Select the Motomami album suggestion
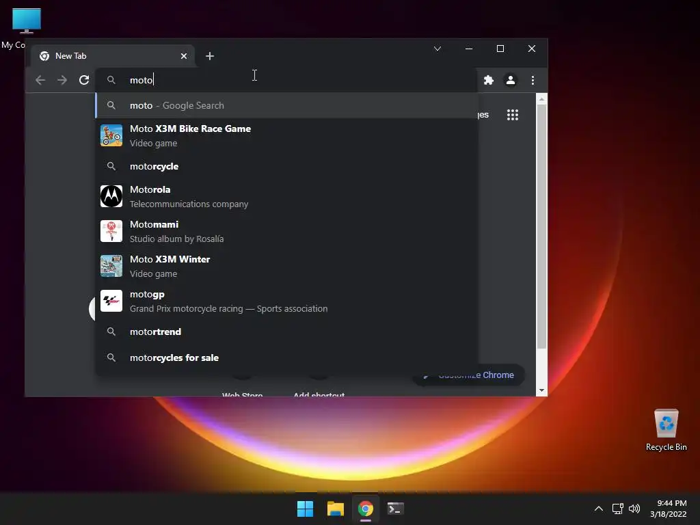 [x=286, y=231]
